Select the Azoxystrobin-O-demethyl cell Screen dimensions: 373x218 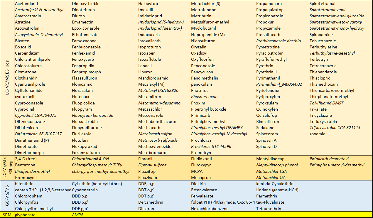pos(39,35)
